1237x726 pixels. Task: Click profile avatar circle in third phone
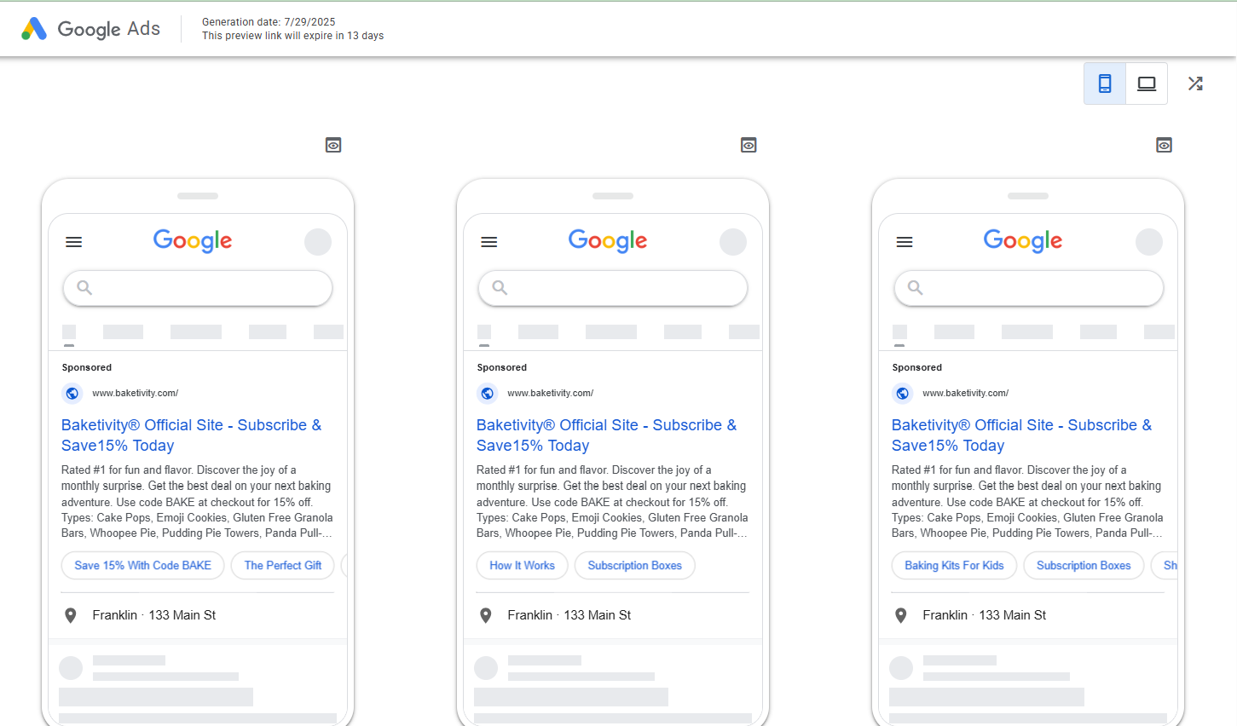click(1149, 242)
